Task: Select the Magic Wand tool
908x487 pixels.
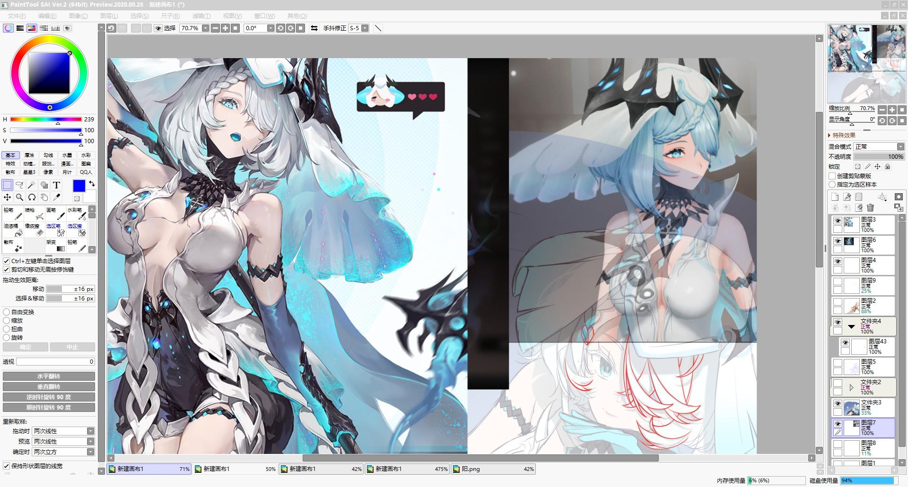Action: (32, 185)
